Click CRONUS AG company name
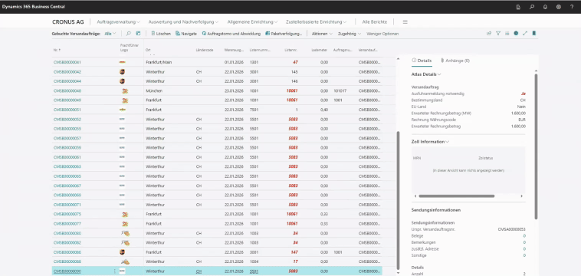Screen dimensions: 581x276 [67, 22]
